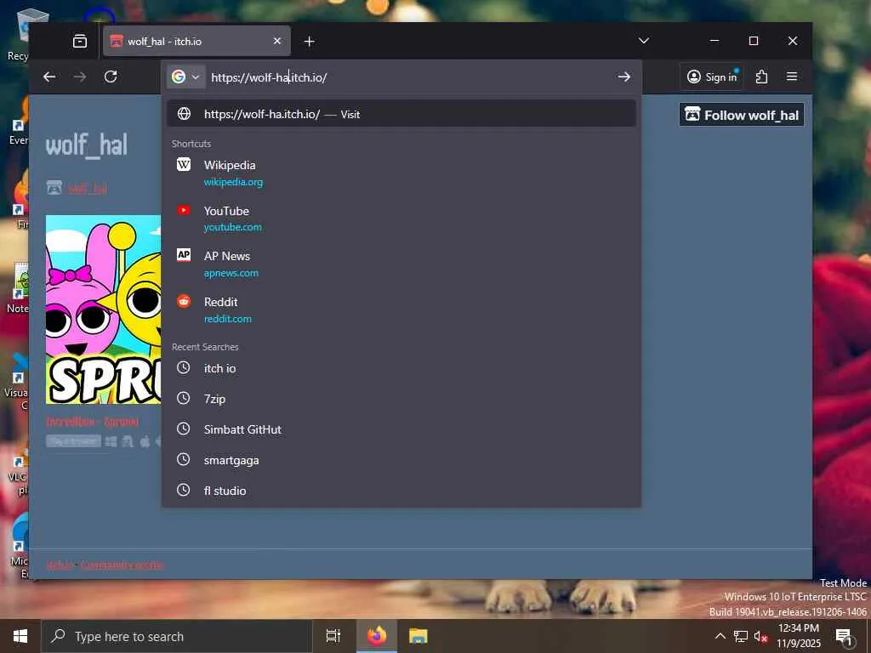Open the YouTube shortcut suggestion

tap(401, 219)
